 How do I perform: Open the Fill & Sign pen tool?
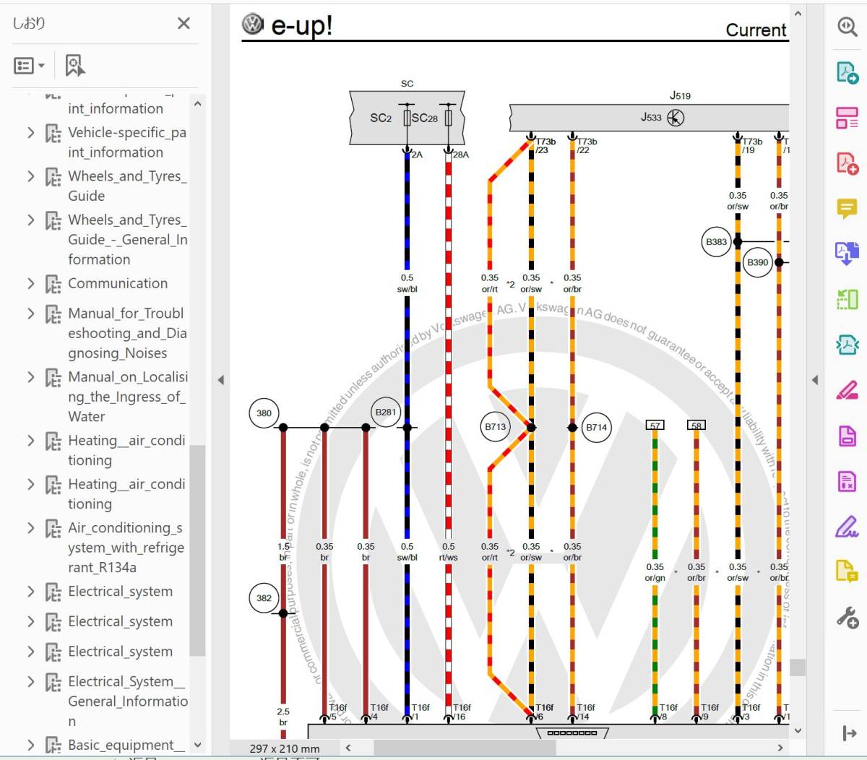(847, 527)
